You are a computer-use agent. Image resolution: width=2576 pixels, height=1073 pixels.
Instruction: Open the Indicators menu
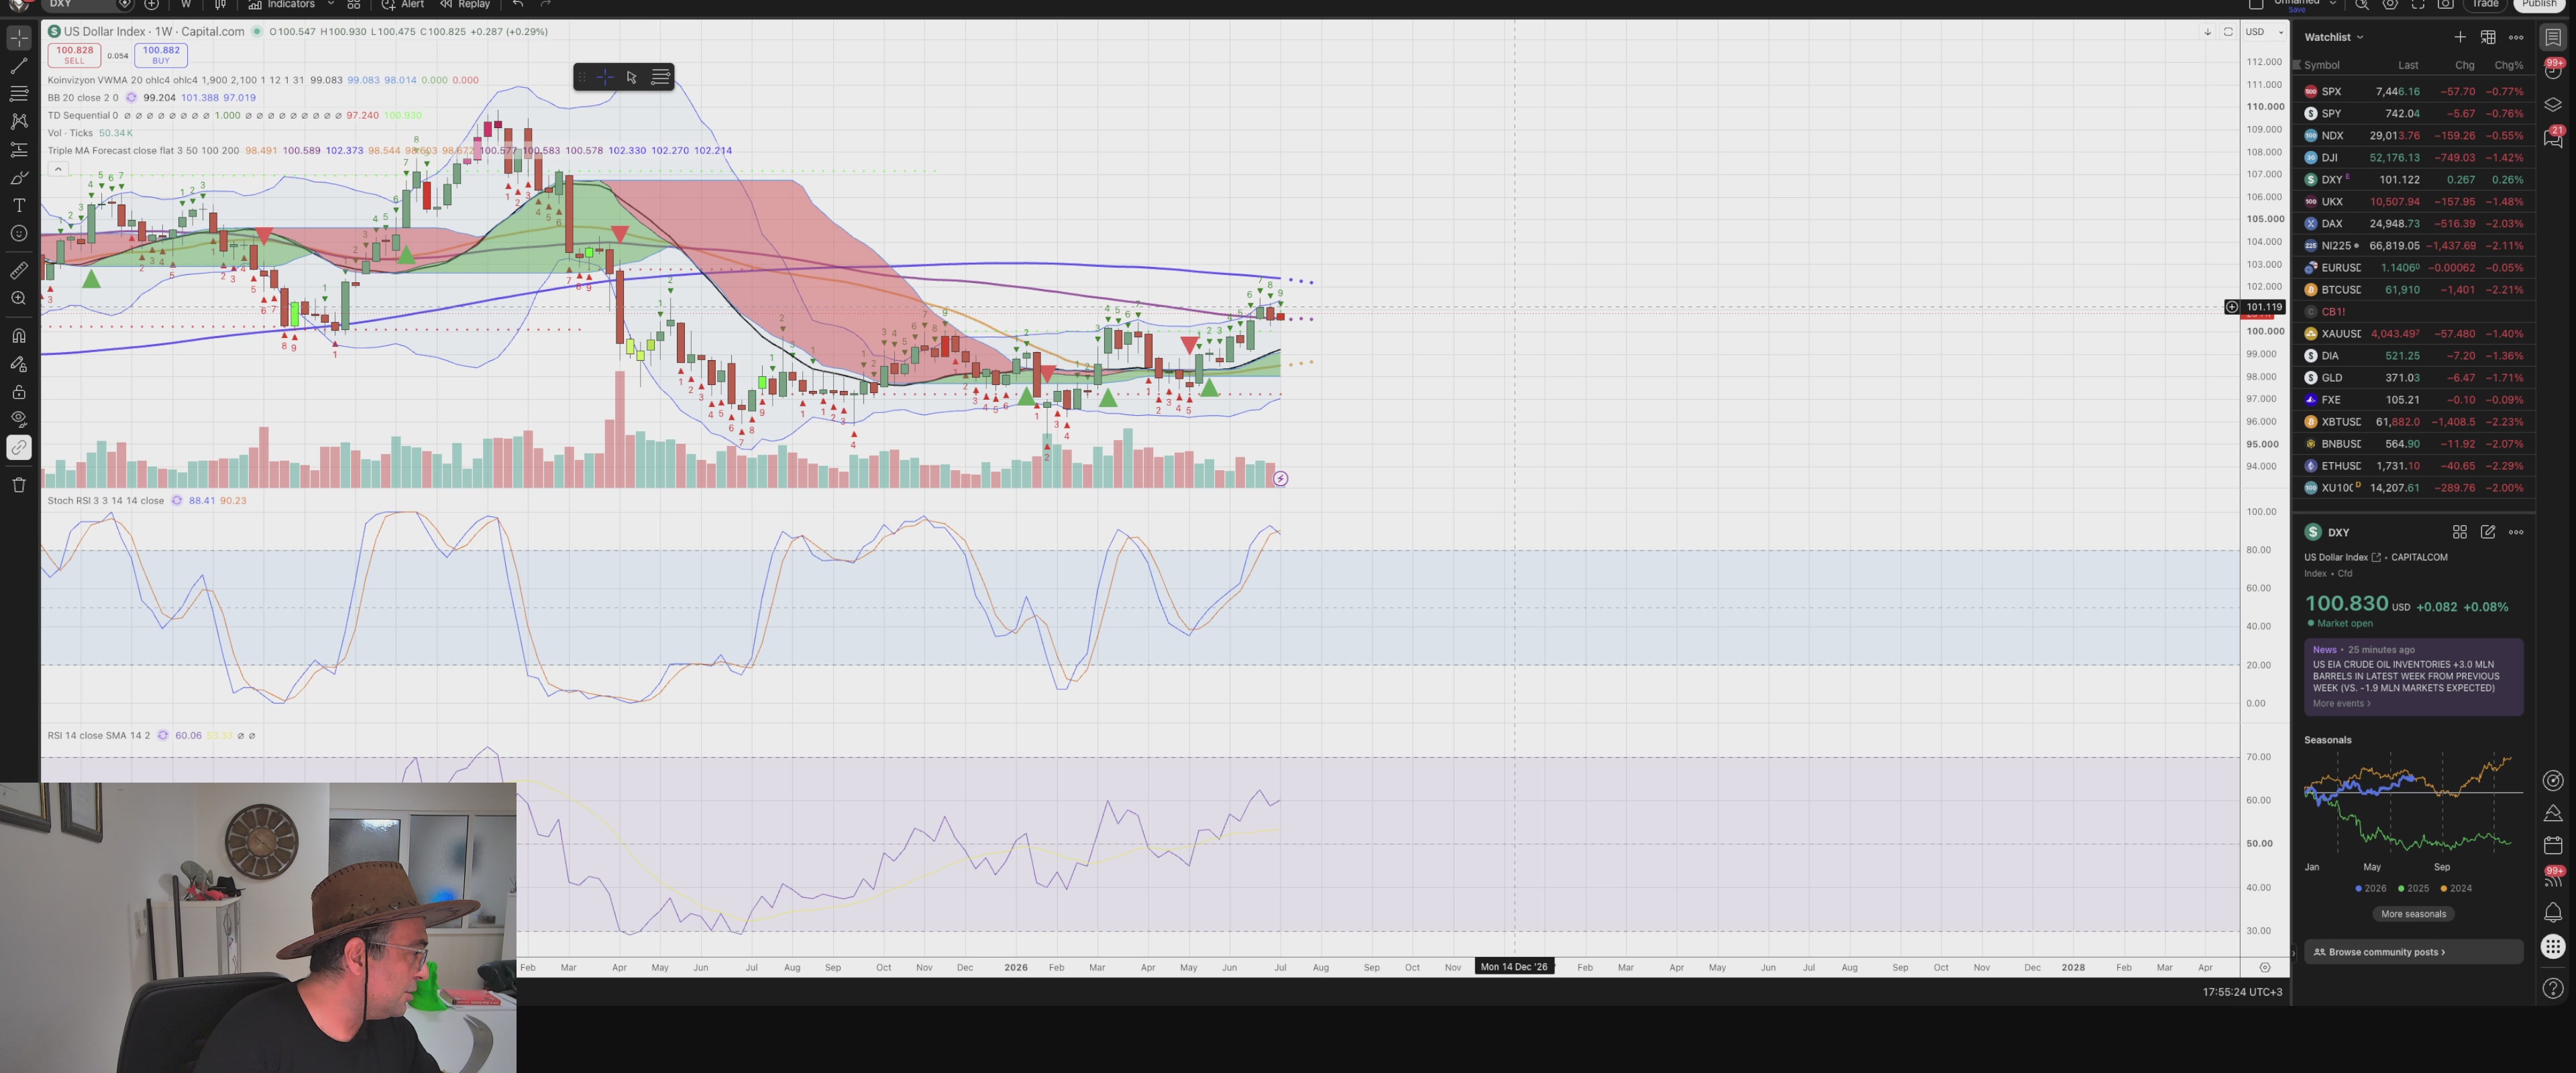point(282,5)
